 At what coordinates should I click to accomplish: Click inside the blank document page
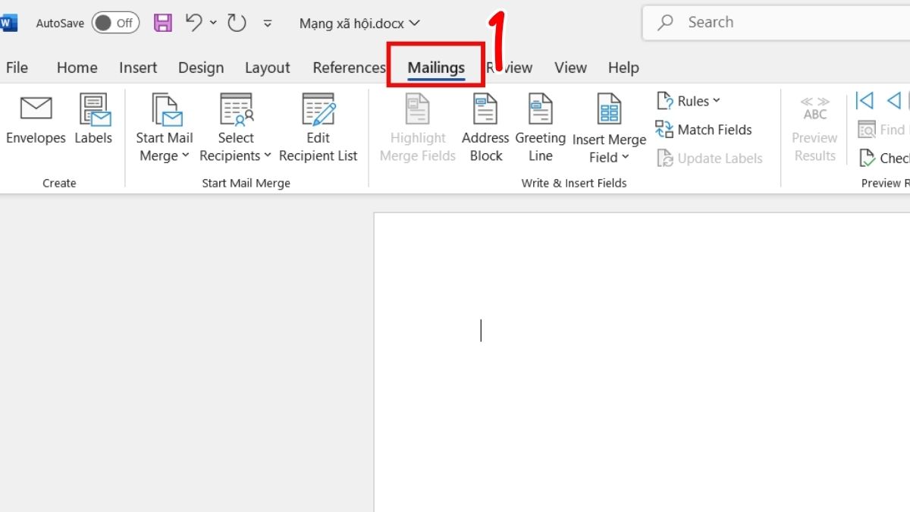(642, 362)
